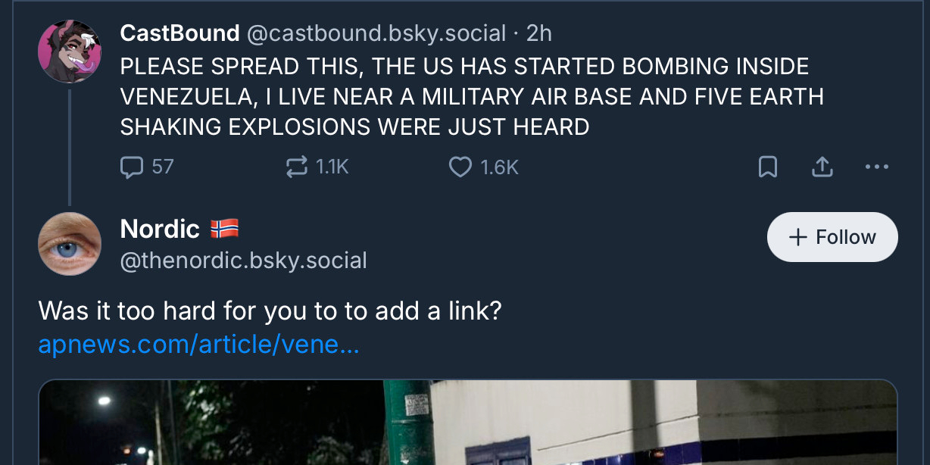The image size is (930, 465).
Task: Click CastBound's profile avatar
Action: pyautogui.click(x=69, y=51)
